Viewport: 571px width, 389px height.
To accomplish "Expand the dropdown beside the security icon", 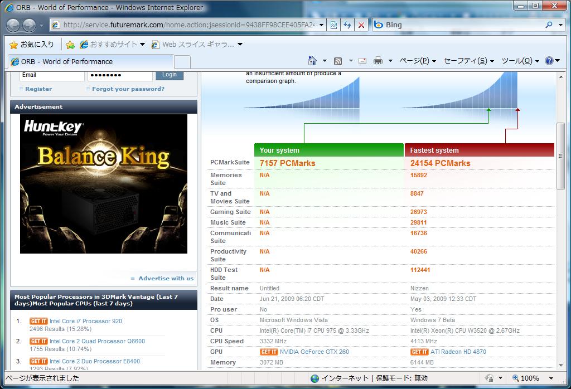I will point(500,378).
